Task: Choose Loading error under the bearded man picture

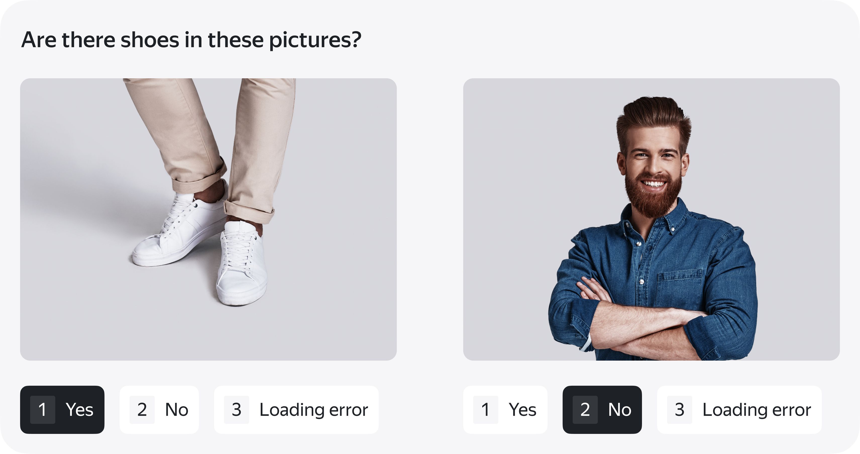Action: click(x=739, y=410)
